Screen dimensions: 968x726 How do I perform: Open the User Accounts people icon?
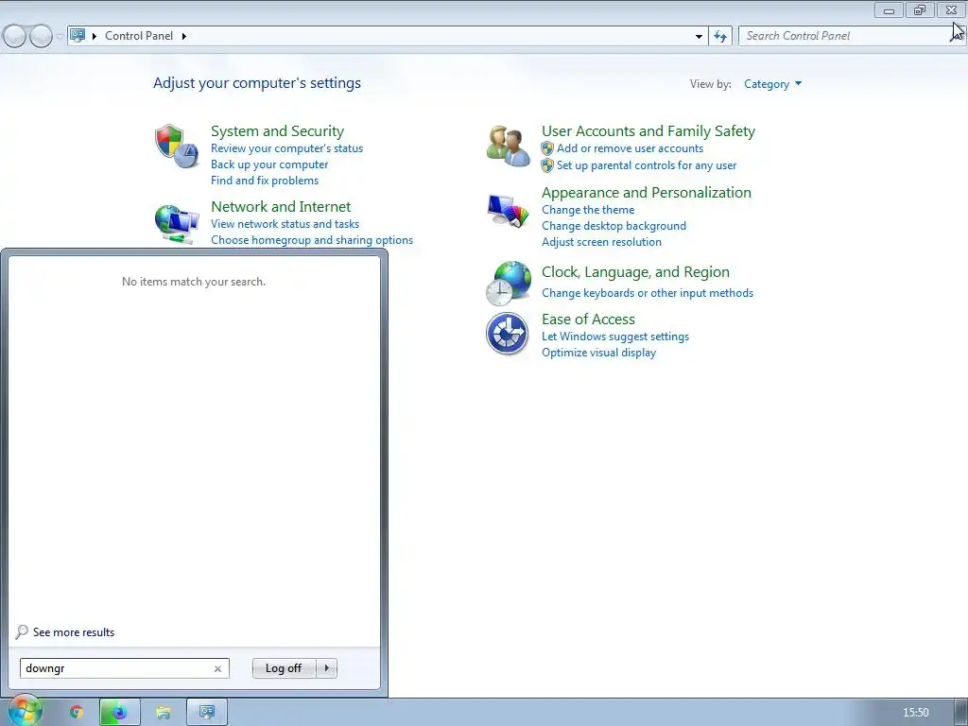(x=508, y=147)
